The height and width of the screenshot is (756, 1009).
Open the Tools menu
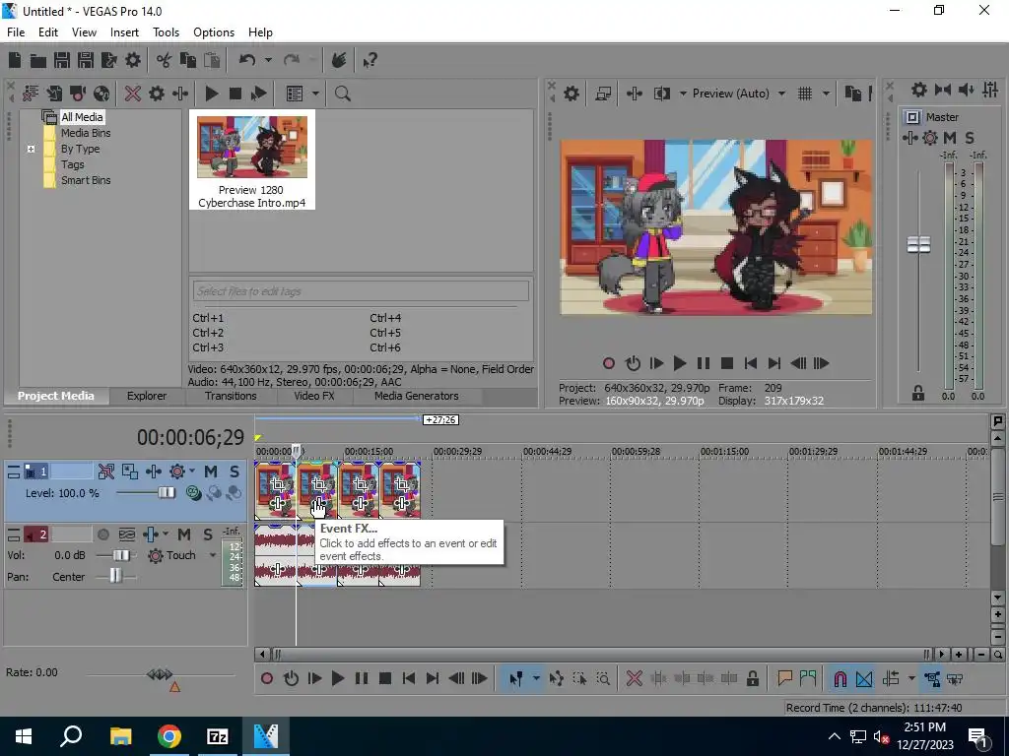166,32
